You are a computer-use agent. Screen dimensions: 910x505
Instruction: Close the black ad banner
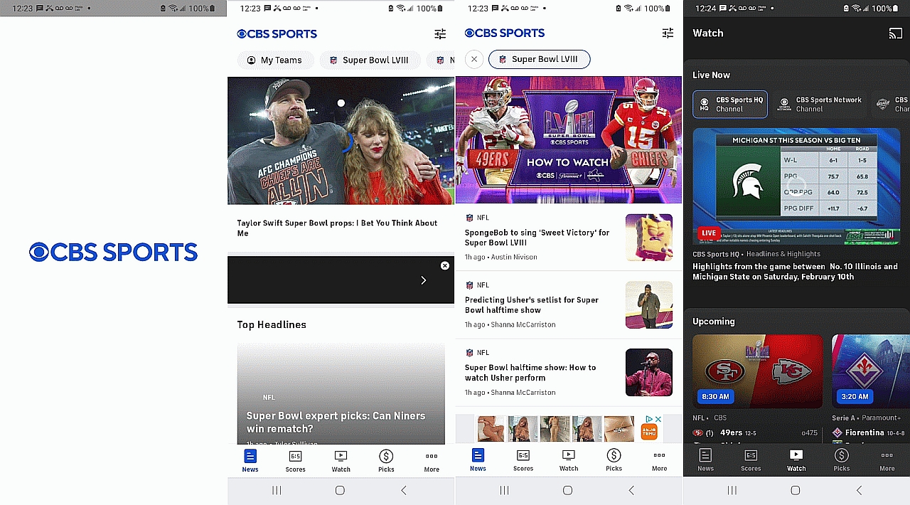(x=445, y=265)
